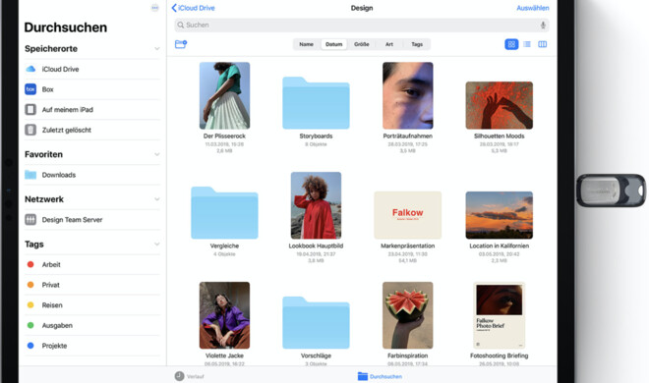This screenshot has width=649, height=383.
Task: Open Der Plisseerock image
Action: point(224,95)
